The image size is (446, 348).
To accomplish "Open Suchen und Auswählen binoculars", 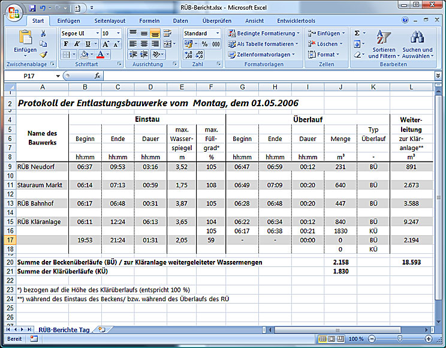I will coord(417,44).
